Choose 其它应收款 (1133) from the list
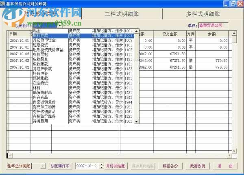244x175 pixels. coord(83,69)
